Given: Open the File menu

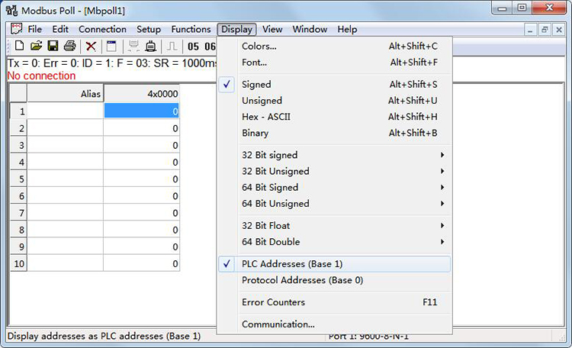Looking at the screenshot, I should click(x=34, y=29).
